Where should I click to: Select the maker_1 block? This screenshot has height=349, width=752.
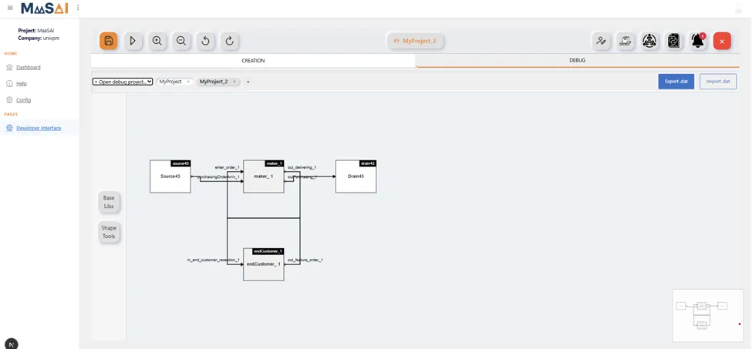pyautogui.click(x=264, y=176)
